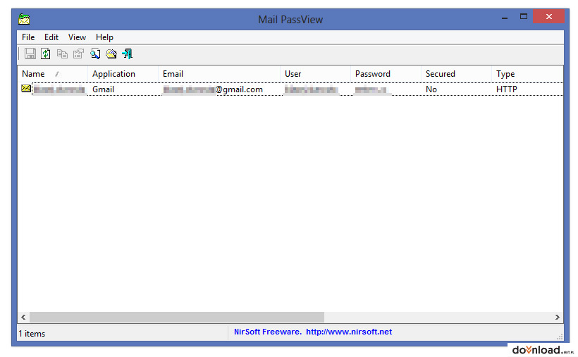Screen dimensions: 578x357
Task: Click the Exit door toolbar icon
Action: tap(127, 54)
